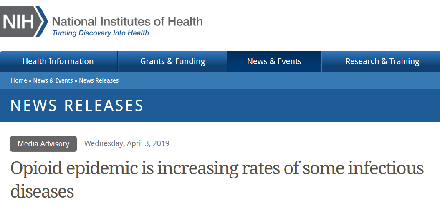The height and width of the screenshot is (206, 440).
Task: Click the Wednesday, April 3, 2019 date
Action: 126,143
